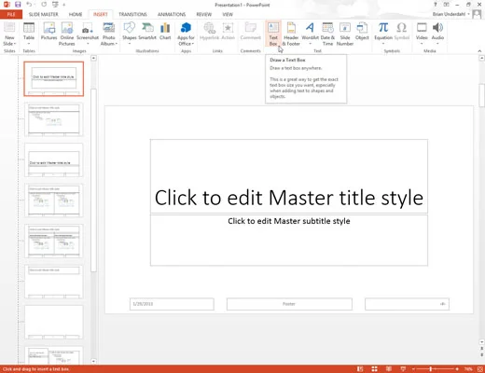Open Photo Album
Image resolution: width=485 pixels, height=373 pixels.
pos(109,34)
